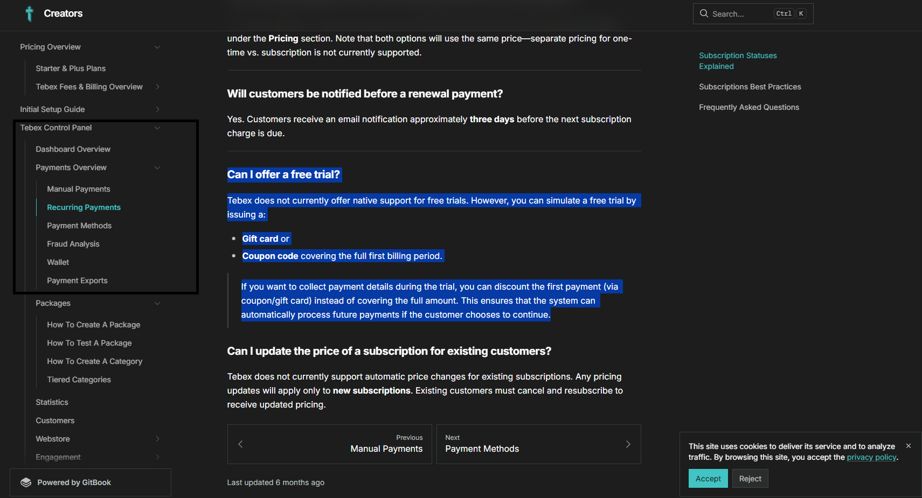
Task: Collapse the Tebex Control Panel chevron
Action: (157, 128)
